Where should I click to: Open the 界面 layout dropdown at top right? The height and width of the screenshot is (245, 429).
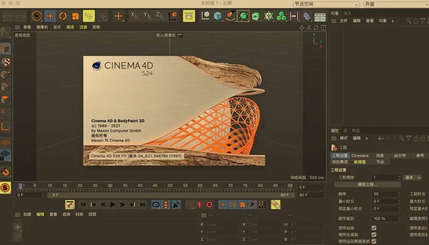click(396, 4)
